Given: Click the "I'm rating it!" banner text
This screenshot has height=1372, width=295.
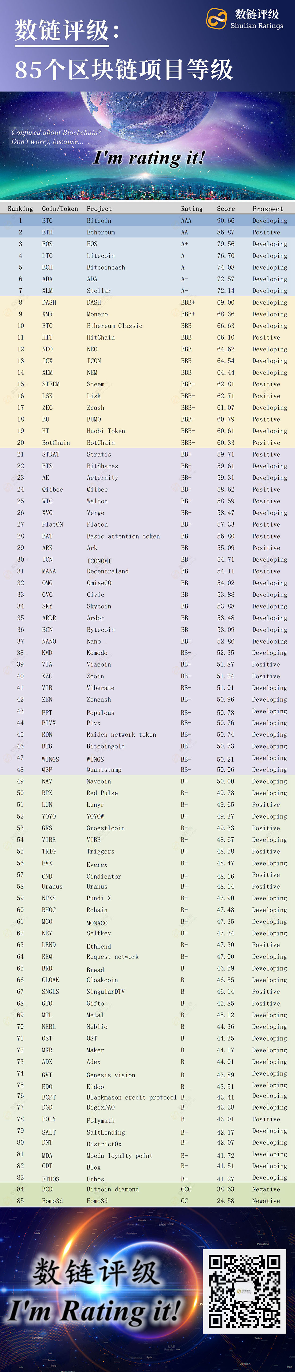Looking at the screenshot, I should pyautogui.click(x=149, y=158).
